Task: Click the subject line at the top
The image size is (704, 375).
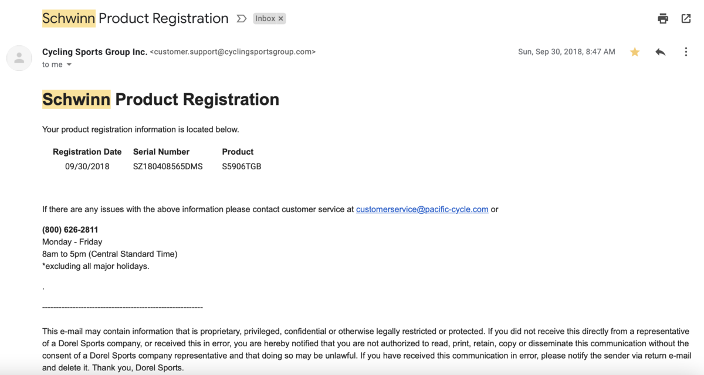Action: click(x=135, y=18)
